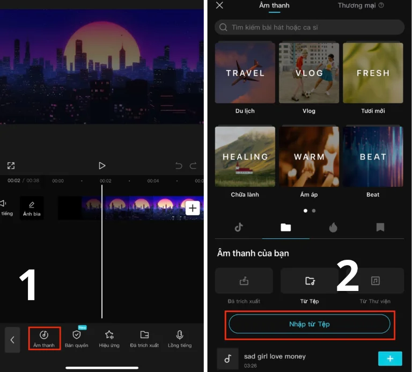This screenshot has width=412, height=372.
Task: Click the 00:04 mark on timeline ruler
Action: pos(153,181)
